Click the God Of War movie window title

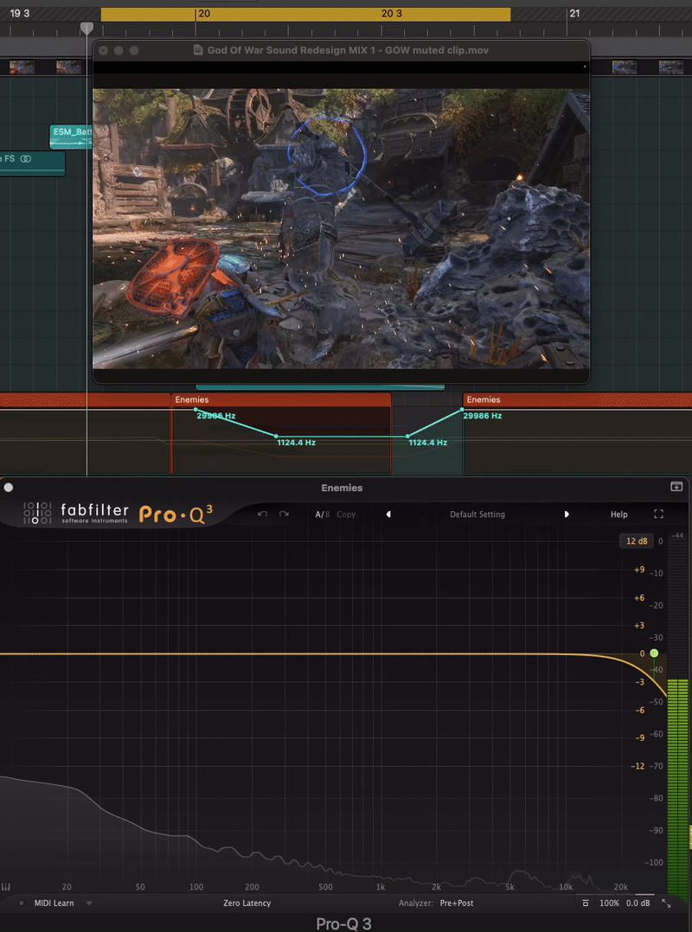(348, 50)
